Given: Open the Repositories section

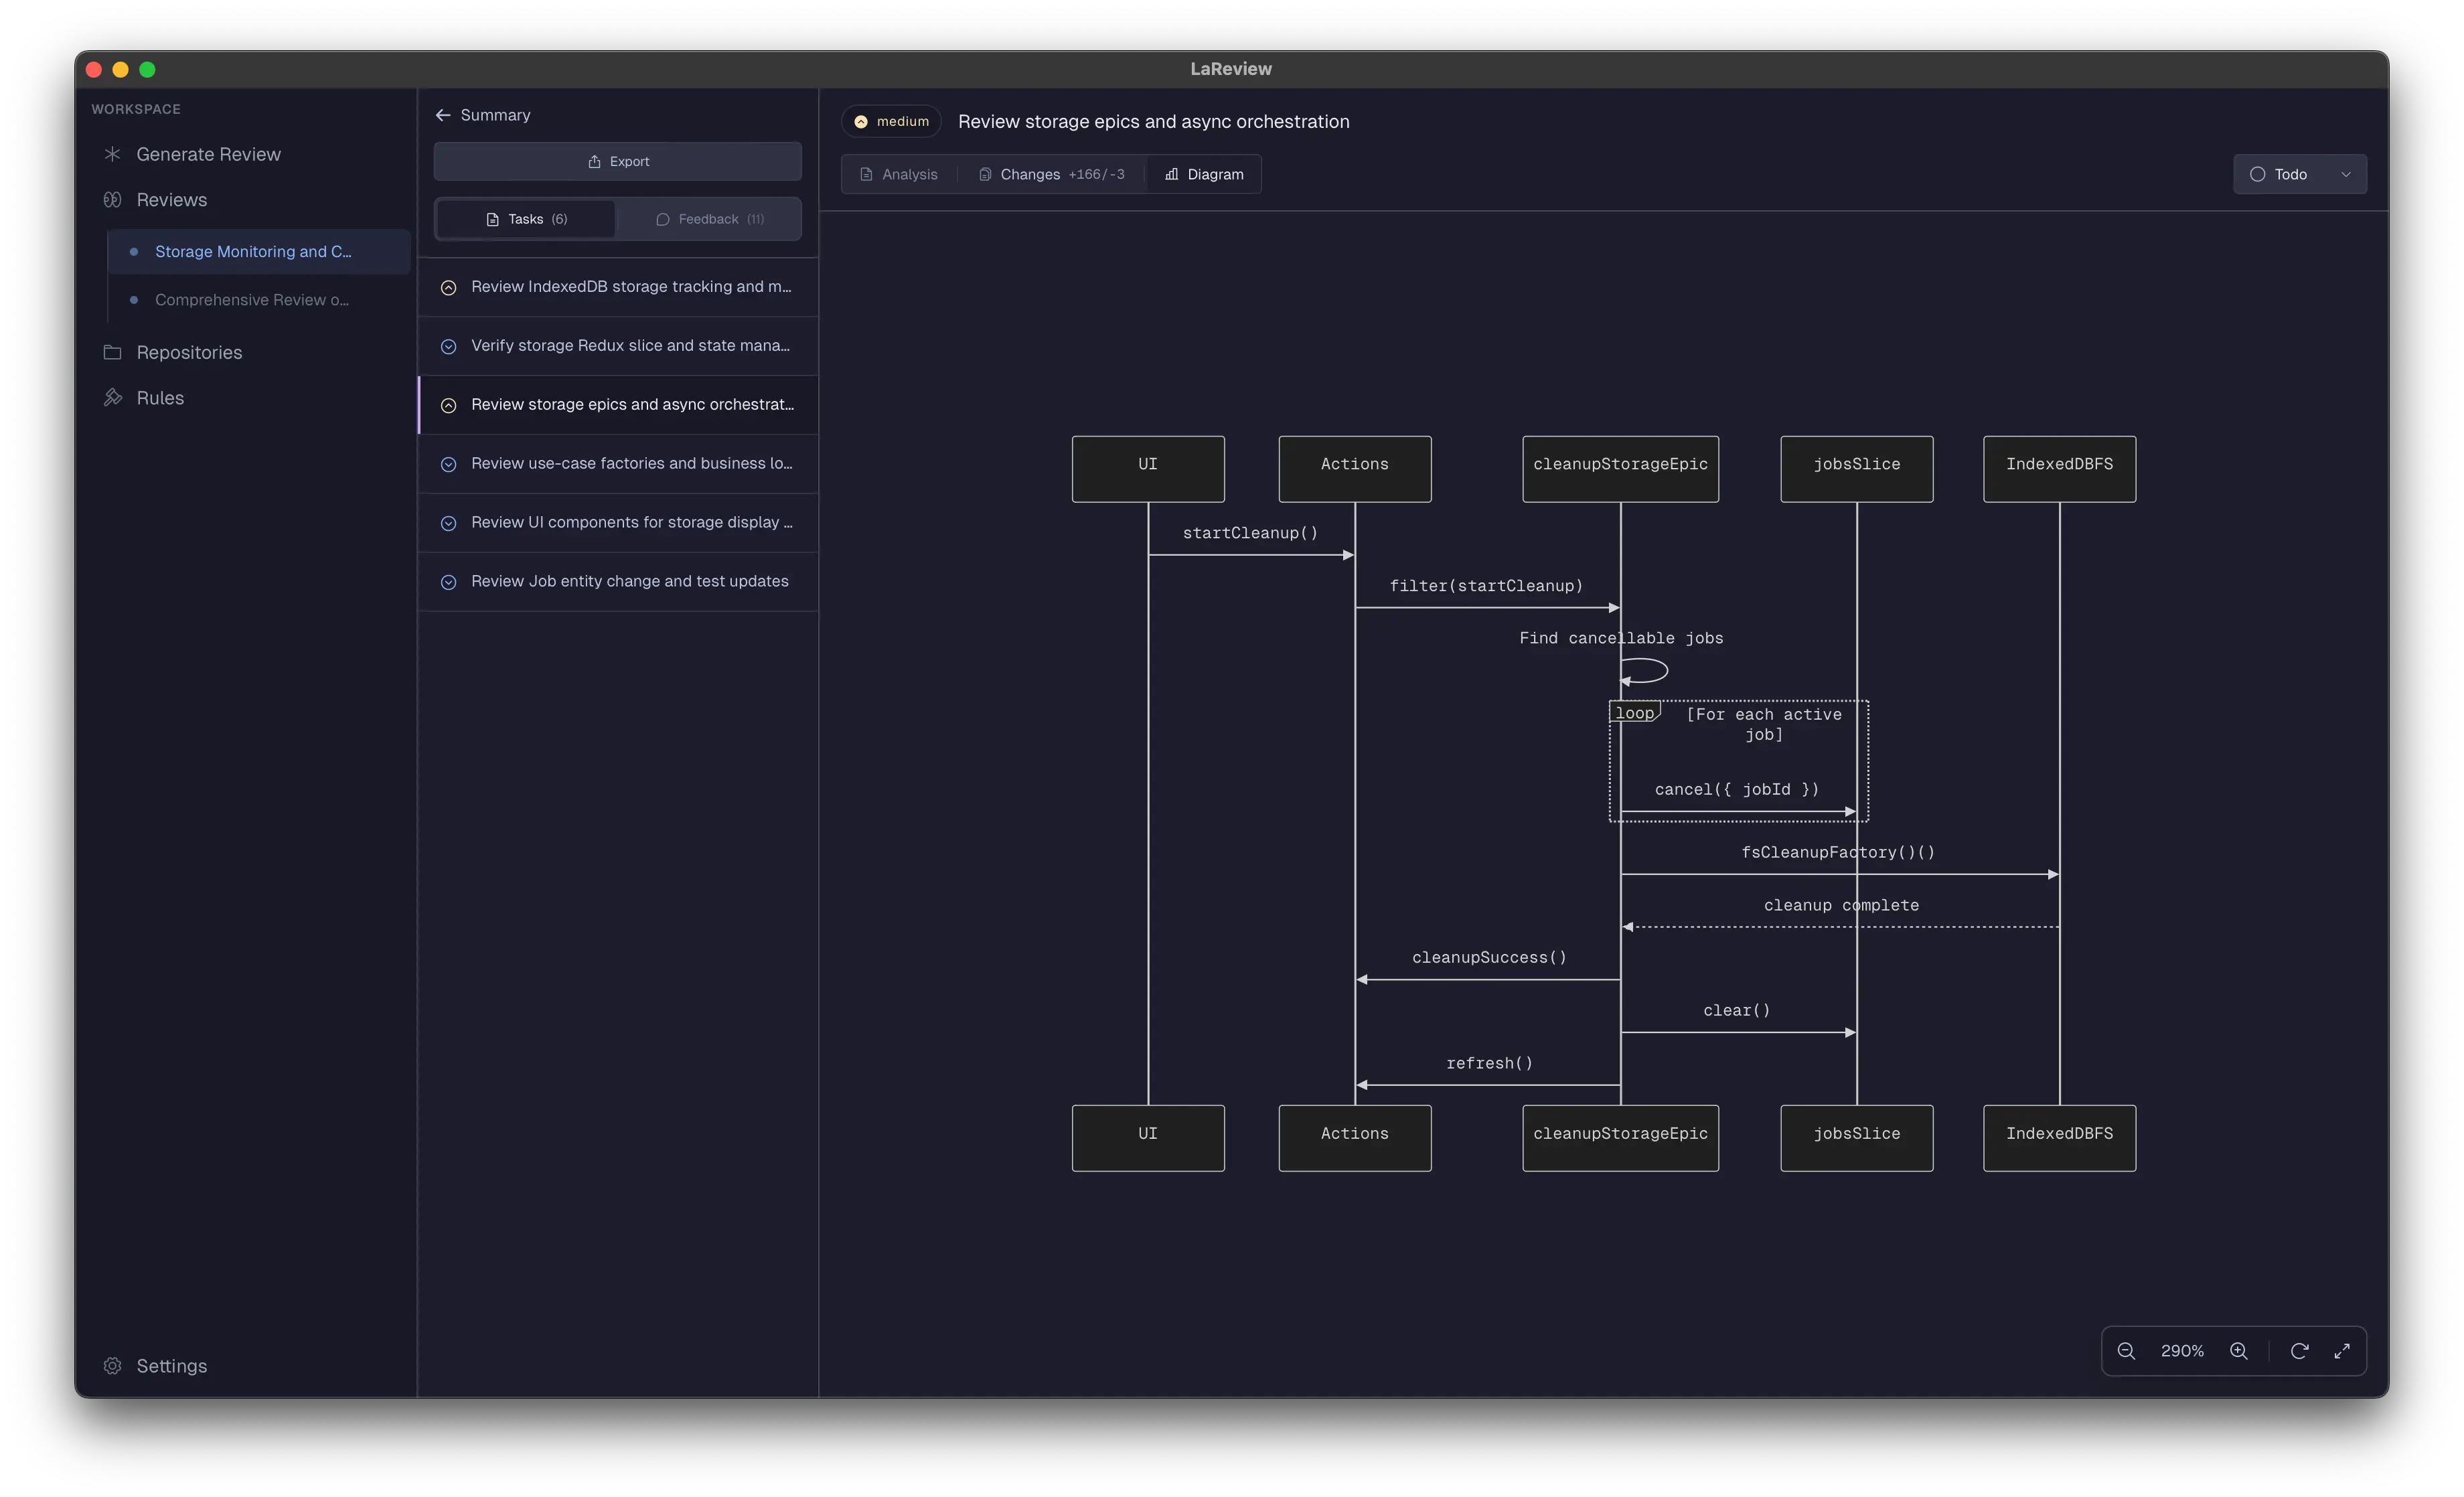Looking at the screenshot, I should (189, 352).
